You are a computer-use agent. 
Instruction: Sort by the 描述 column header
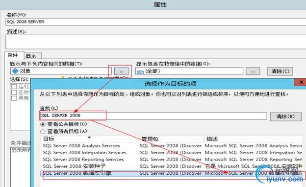(253, 139)
